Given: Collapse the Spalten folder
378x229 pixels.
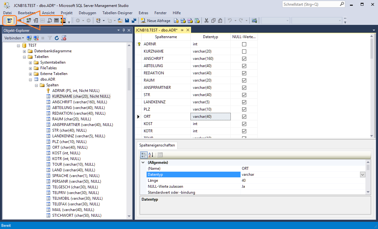Looking at the screenshot, I should (x=36, y=85).
